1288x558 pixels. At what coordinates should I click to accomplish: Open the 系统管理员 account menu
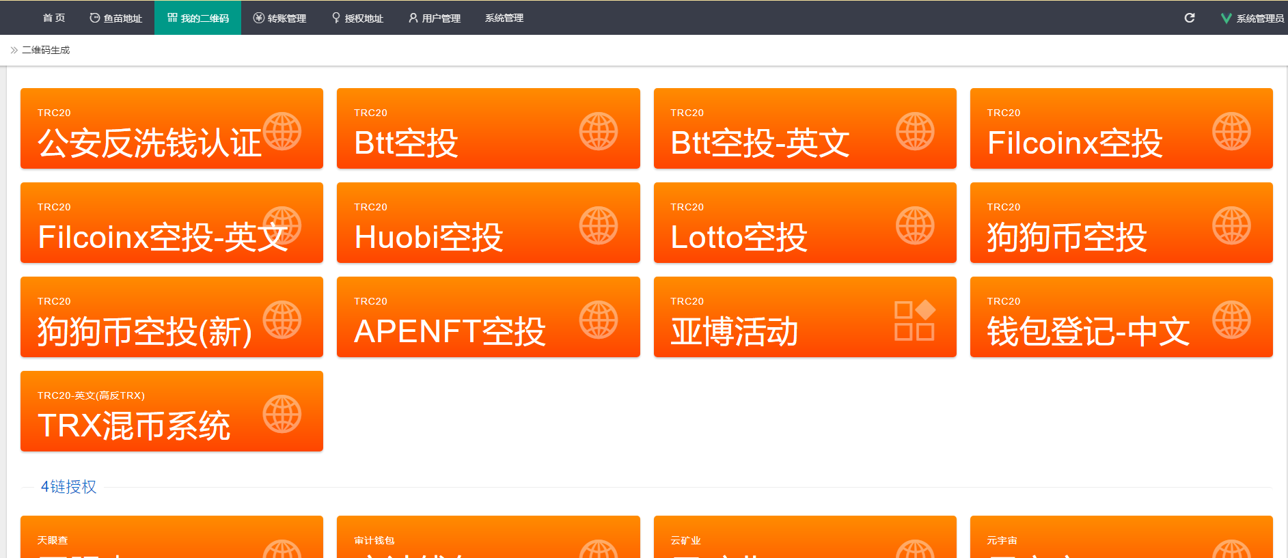(1259, 18)
